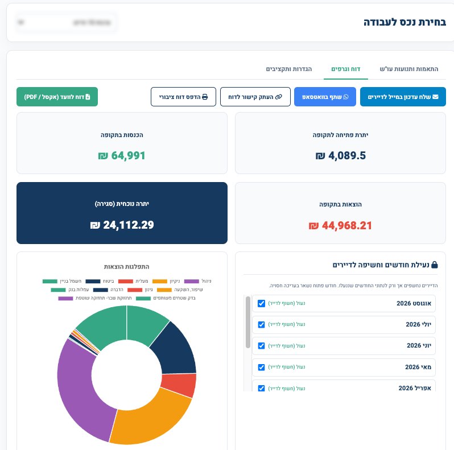Screen dimensions: 454x450
Task: Click the large navy donut slice
Action: point(176,350)
